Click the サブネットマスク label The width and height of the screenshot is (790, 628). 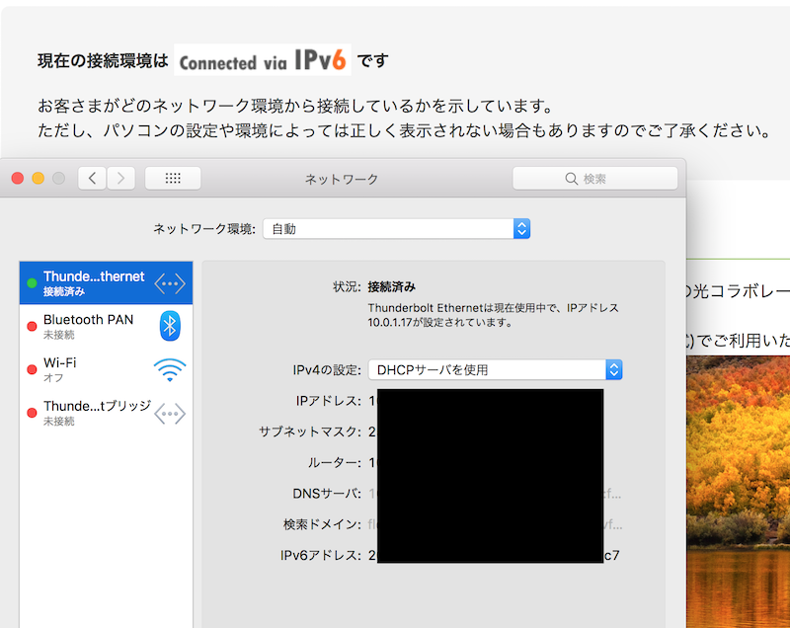(310, 432)
